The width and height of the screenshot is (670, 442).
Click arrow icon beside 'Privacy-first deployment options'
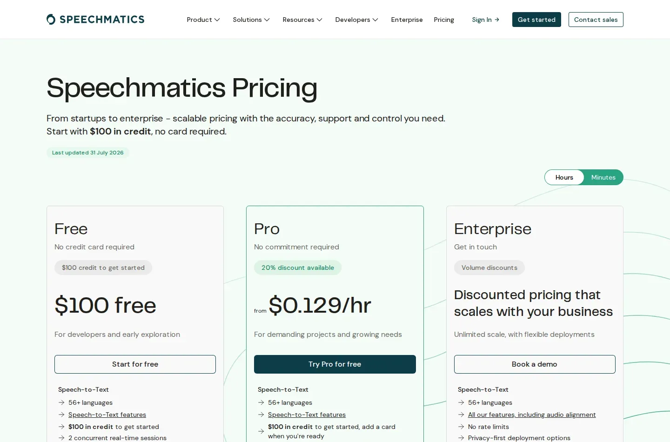click(461, 438)
